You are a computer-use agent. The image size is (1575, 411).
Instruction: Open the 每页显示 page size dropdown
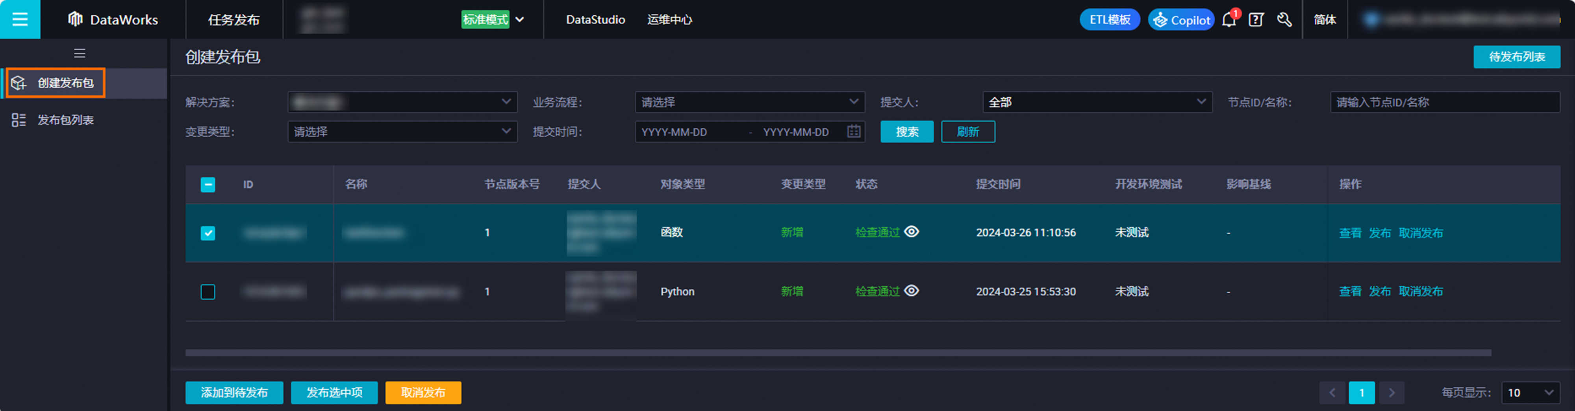pyautogui.click(x=1531, y=392)
